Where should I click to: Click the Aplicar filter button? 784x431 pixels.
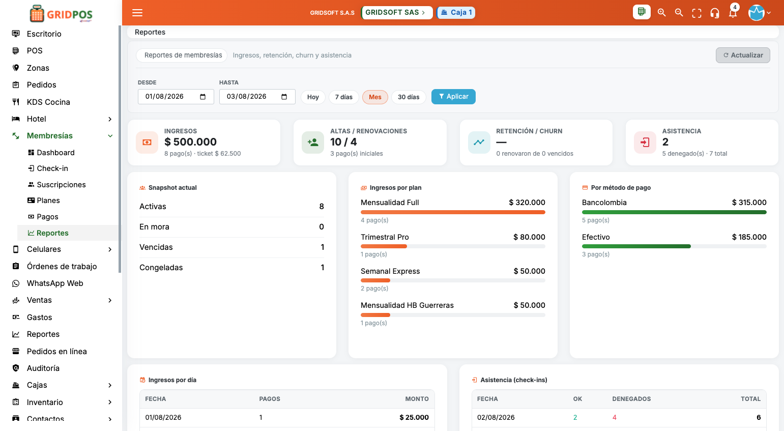tap(453, 97)
